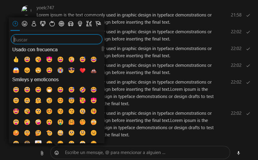Pick the smiling face with halo emoji
The width and height of the screenshot is (258, 160).
coord(71,100)
